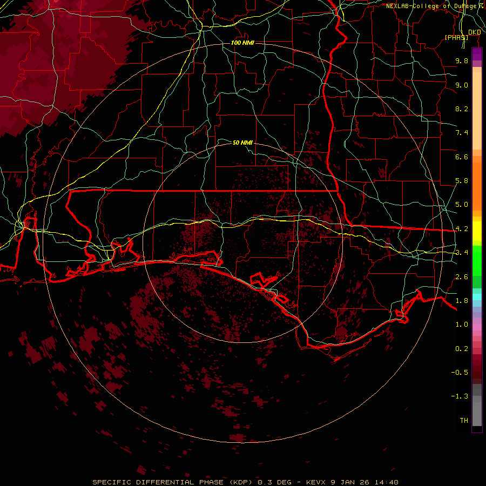Click the 5.0 scale value
This screenshot has height=486, width=486.
pyautogui.click(x=462, y=205)
